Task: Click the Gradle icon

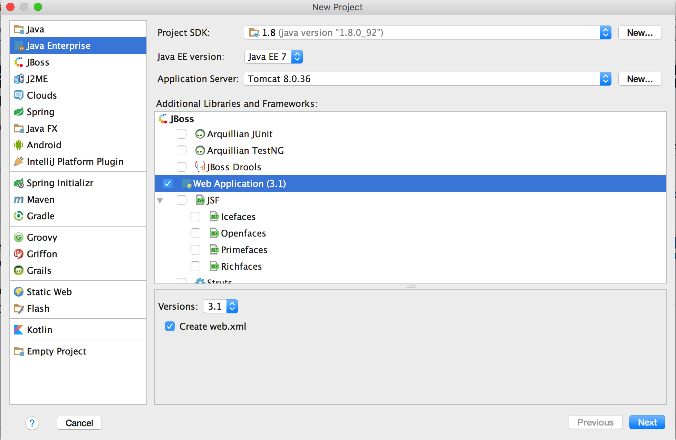Action: point(19,216)
